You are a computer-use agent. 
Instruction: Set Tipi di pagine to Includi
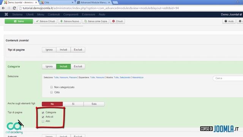63,50
